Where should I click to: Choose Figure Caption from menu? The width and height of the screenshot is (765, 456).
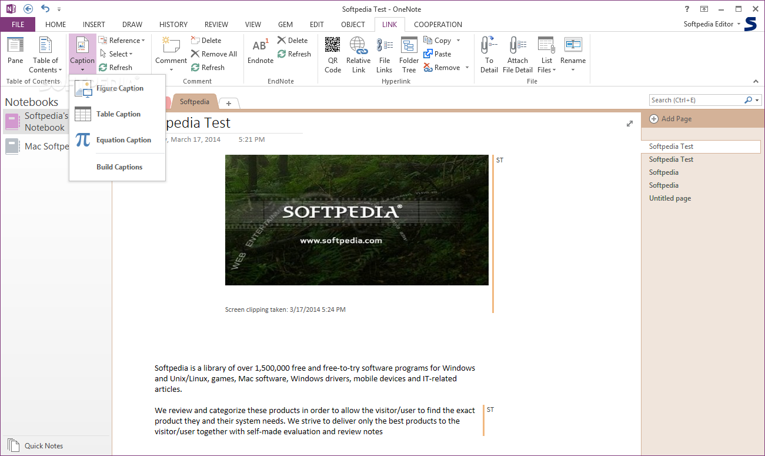[118, 88]
